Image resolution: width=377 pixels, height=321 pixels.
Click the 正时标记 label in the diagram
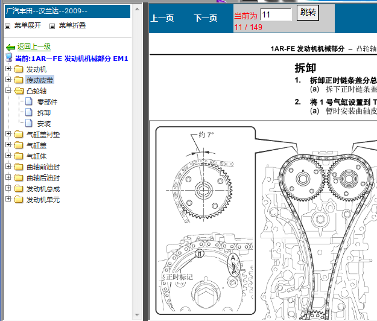tap(180, 277)
